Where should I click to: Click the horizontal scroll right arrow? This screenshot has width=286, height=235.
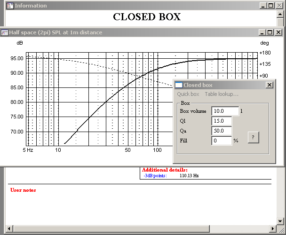coord(273,228)
